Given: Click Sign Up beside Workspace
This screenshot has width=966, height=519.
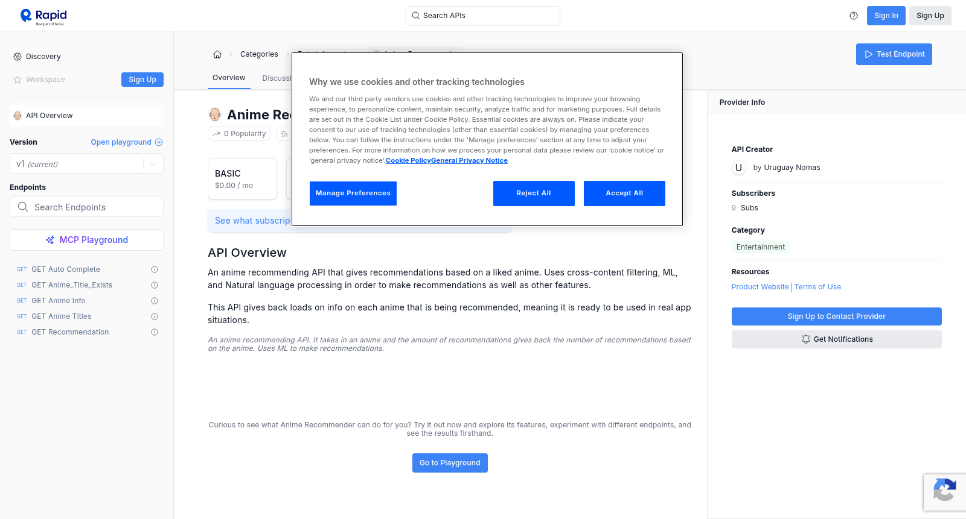Looking at the screenshot, I should click(142, 80).
